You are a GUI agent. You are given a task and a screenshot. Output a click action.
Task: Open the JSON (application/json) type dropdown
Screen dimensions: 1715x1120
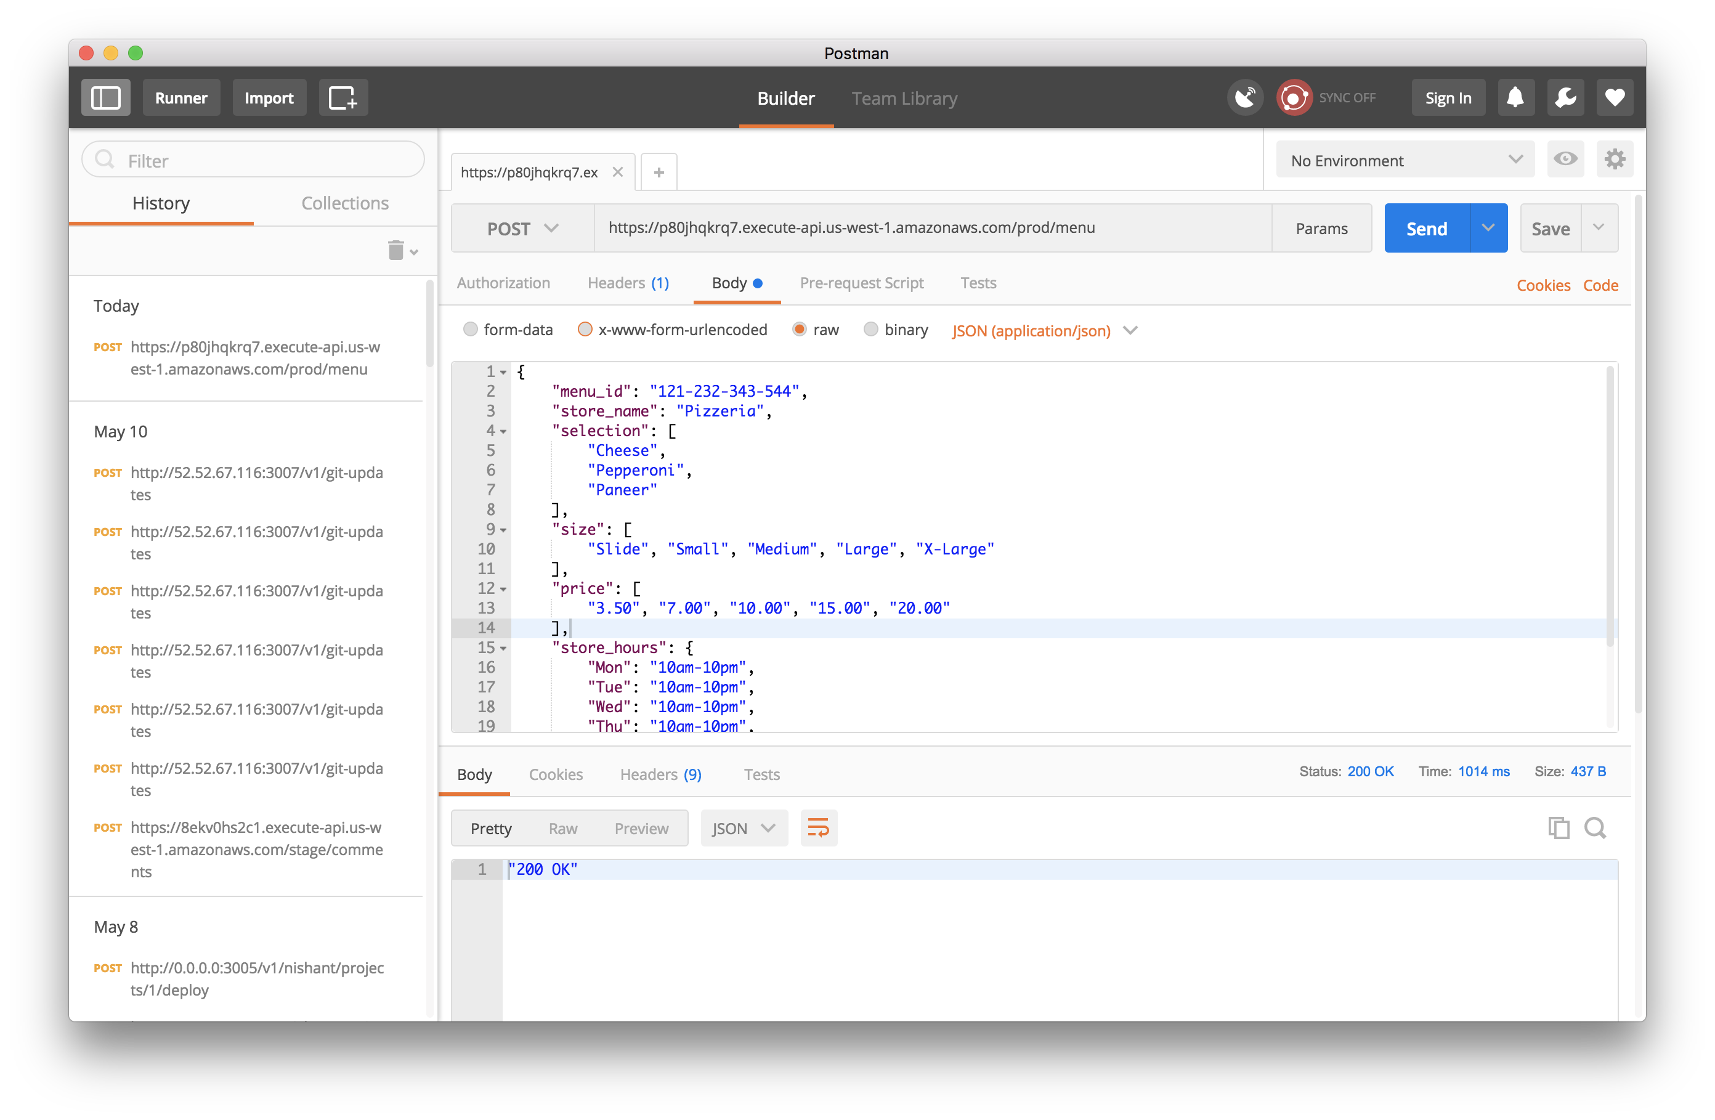tap(1044, 331)
